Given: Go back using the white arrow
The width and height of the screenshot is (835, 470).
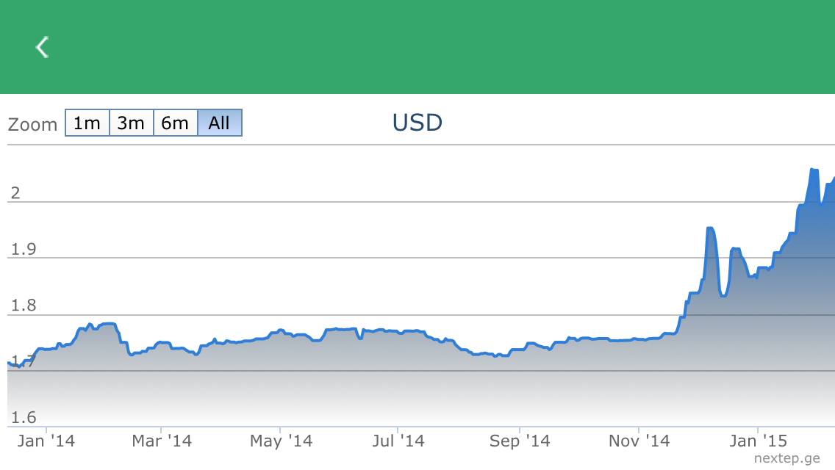Looking at the screenshot, I should tap(43, 47).
